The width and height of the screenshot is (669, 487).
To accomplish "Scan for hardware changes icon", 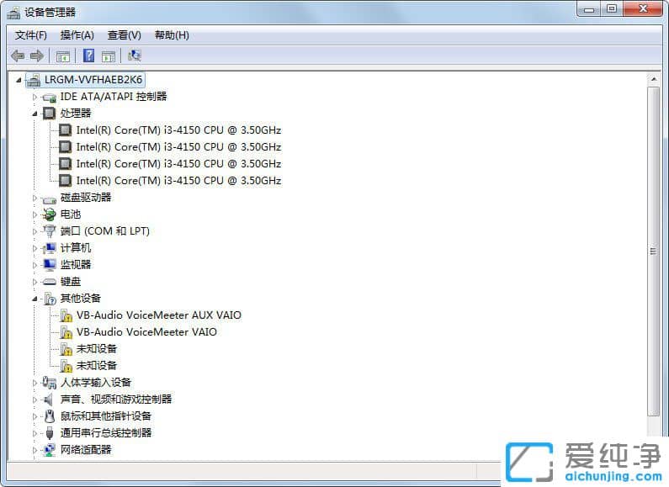I will [x=135, y=56].
